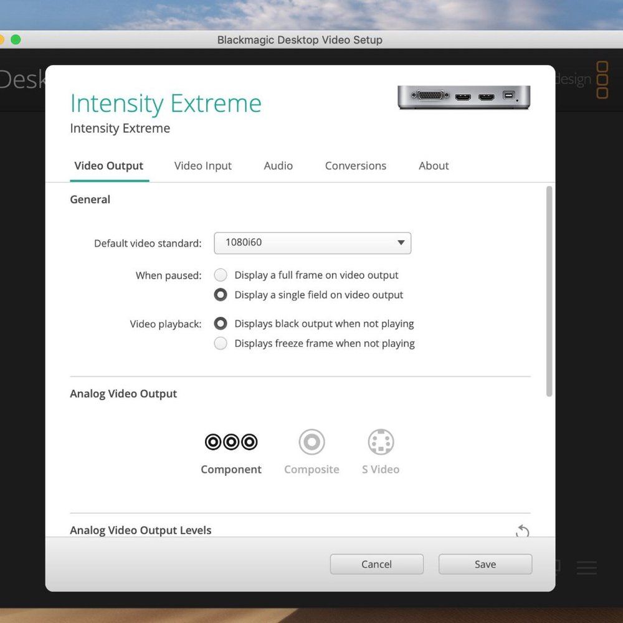The image size is (623, 623).
Task: Click the hamburger menu icon behind the dialog
Action: coord(586,568)
